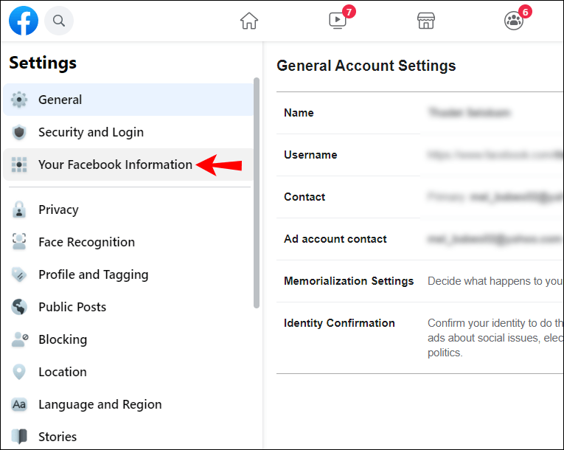The height and width of the screenshot is (450, 564).
Task: Open Blocking settings
Action: click(128, 339)
